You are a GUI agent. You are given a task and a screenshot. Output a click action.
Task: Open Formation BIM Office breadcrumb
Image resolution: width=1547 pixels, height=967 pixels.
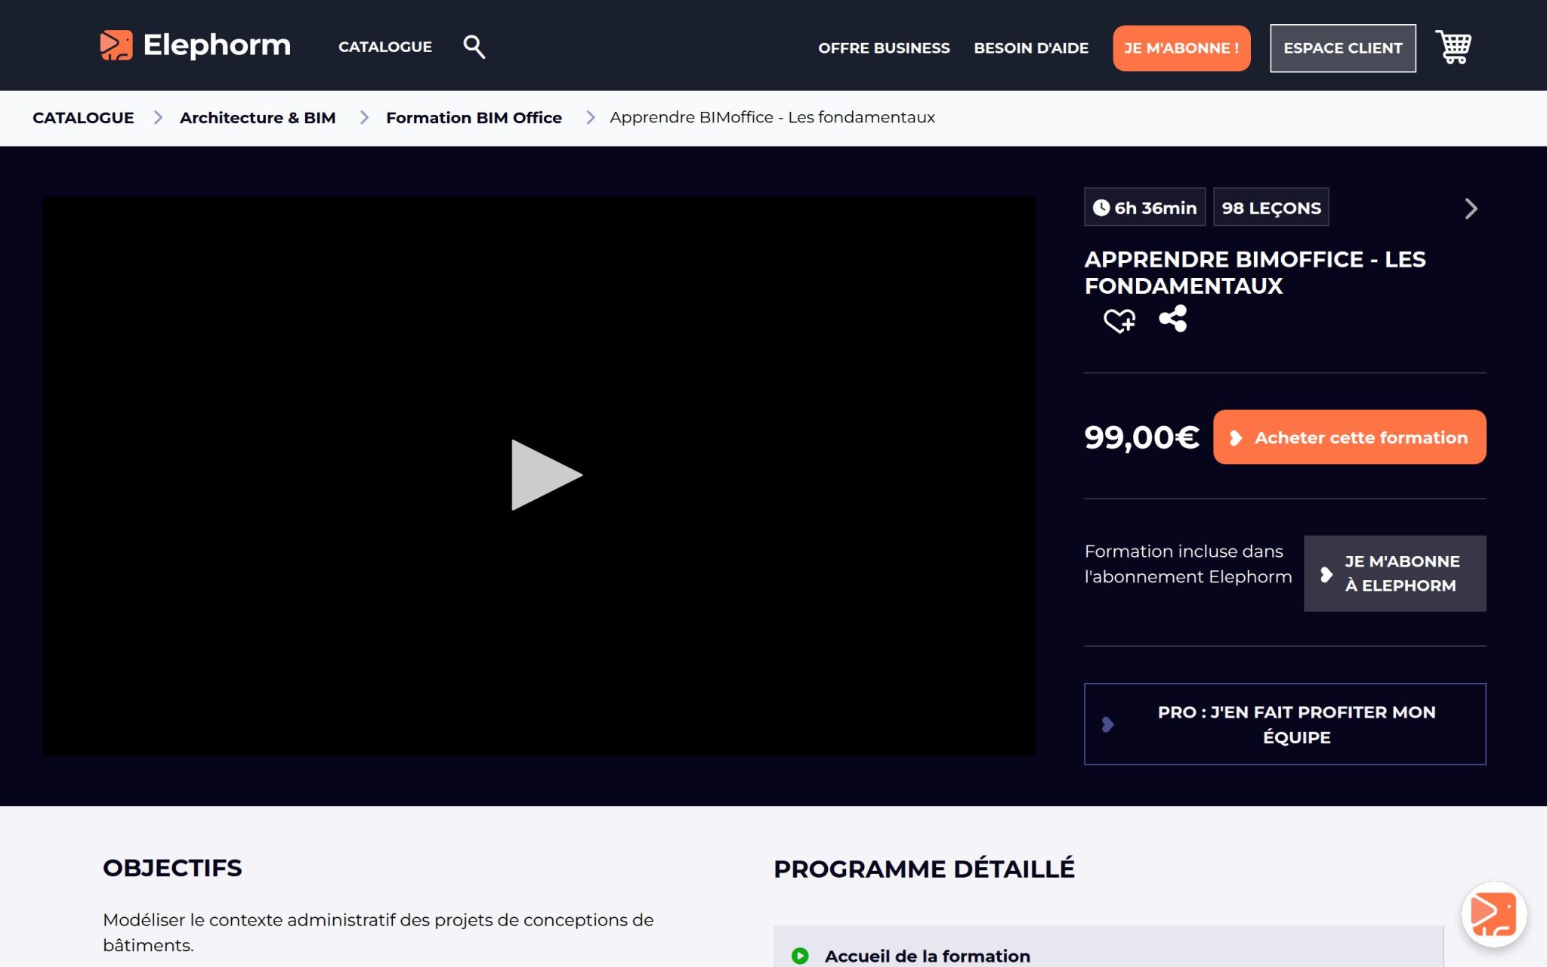[x=474, y=118]
